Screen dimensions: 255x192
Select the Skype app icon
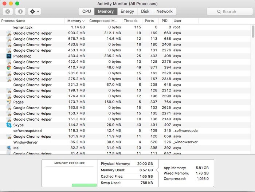click(9, 125)
